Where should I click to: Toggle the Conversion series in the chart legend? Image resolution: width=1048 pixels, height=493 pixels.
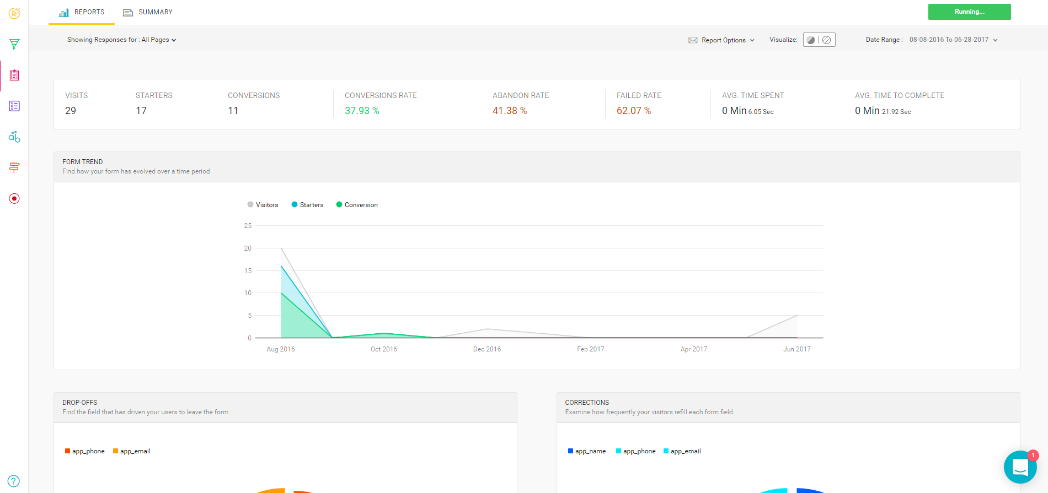click(x=357, y=205)
